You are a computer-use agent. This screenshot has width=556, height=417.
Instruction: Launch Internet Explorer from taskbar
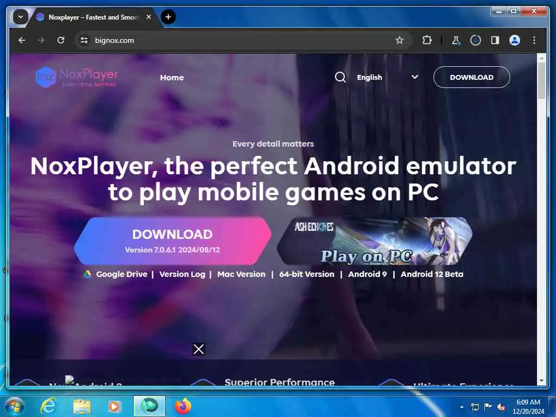(48, 406)
